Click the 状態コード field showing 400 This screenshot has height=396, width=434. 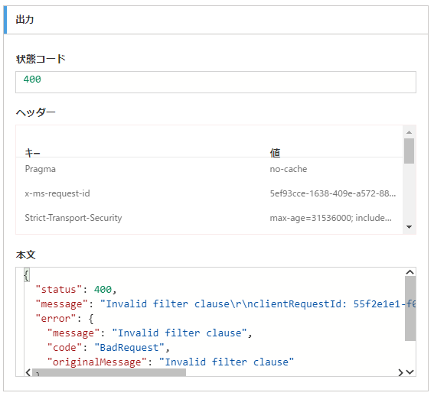216,82
